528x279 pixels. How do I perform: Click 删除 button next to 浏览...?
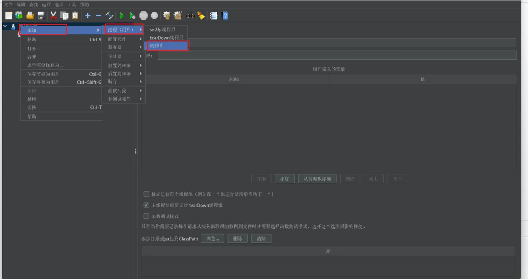[x=238, y=239]
